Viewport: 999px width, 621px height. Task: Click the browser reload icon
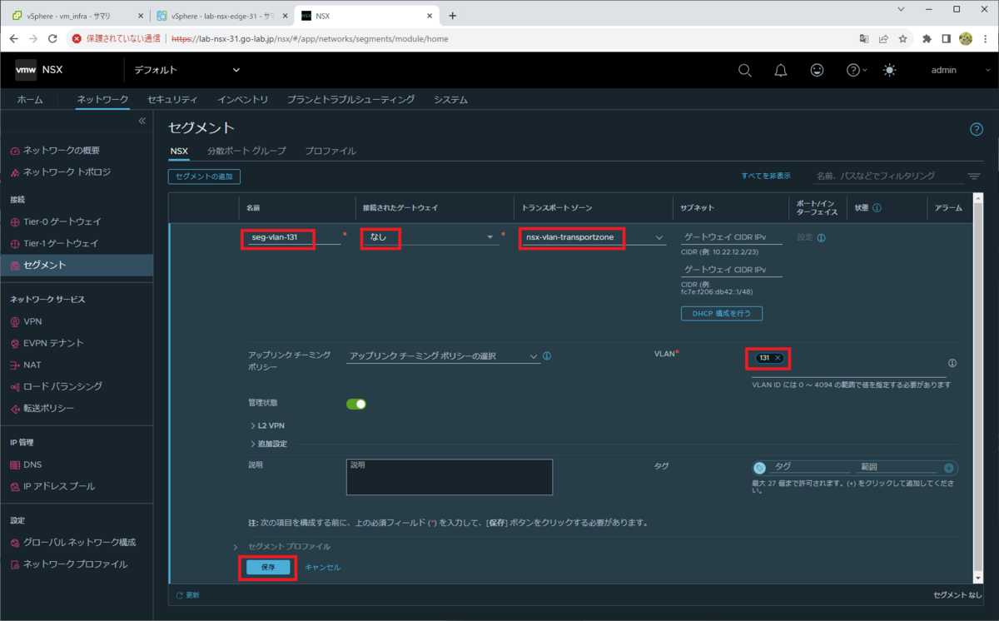click(x=52, y=38)
